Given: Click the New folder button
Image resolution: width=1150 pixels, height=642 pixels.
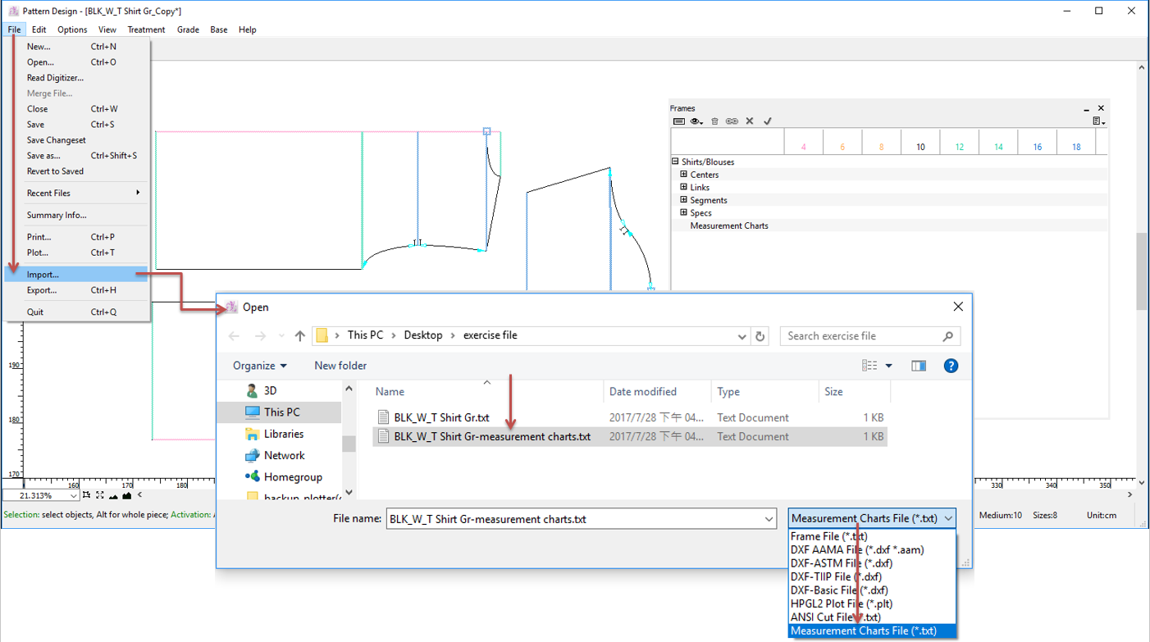Looking at the screenshot, I should click(340, 366).
